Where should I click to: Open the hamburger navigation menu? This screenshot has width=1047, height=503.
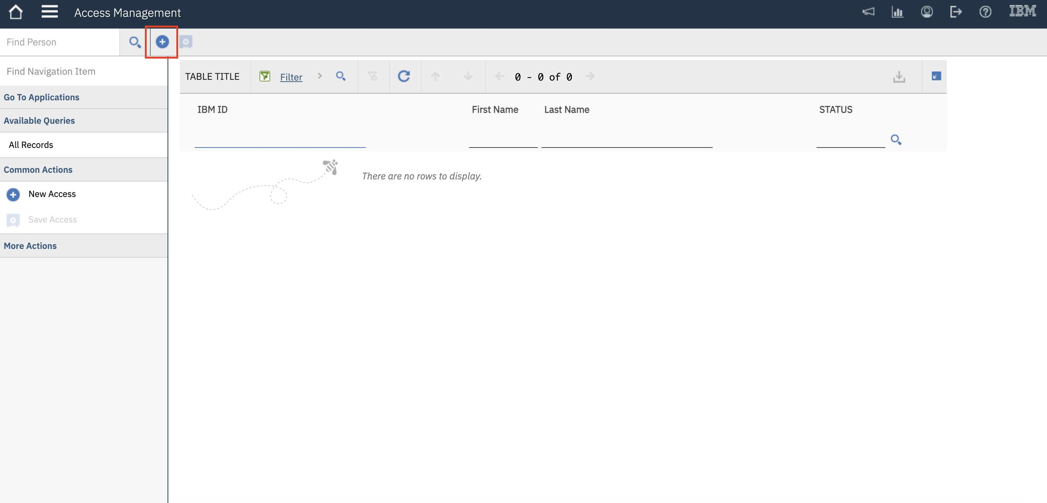tap(50, 12)
